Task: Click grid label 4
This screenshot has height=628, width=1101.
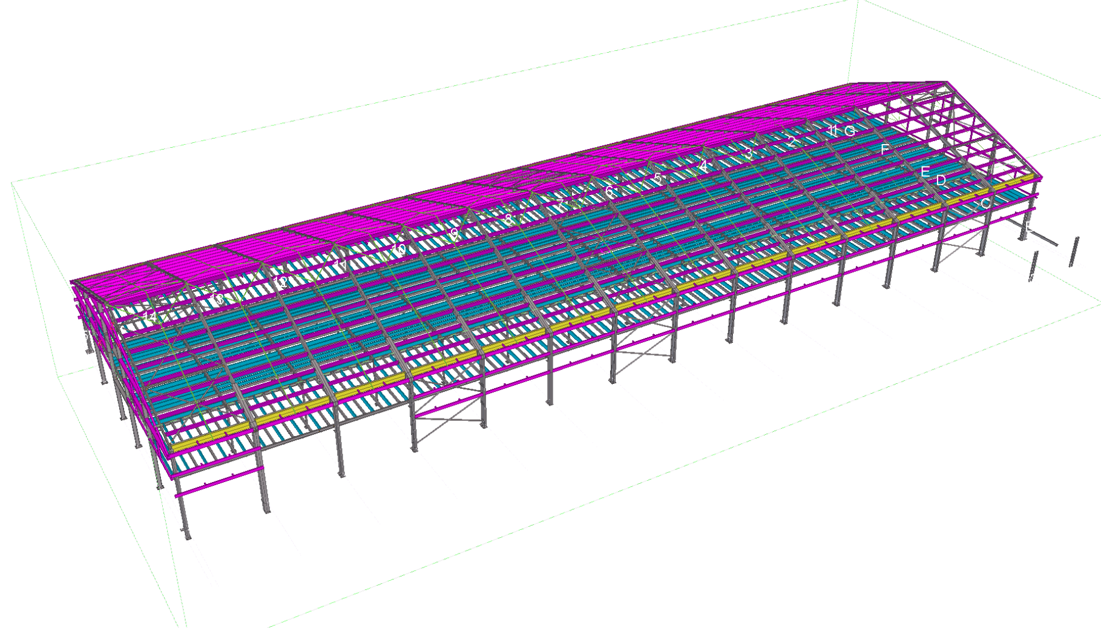Action: point(703,165)
